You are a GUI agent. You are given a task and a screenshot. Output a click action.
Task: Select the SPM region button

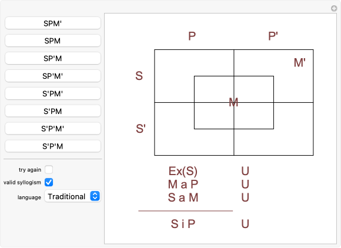point(53,41)
